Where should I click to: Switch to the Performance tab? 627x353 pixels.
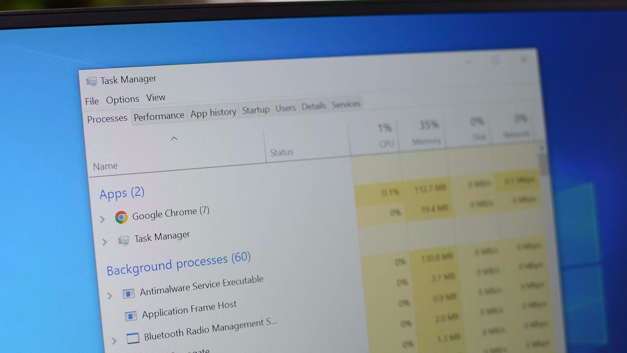[159, 116]
